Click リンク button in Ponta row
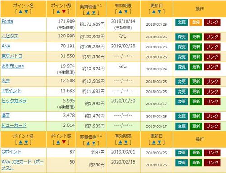Screen dimensions: 226x173 (x=212, y=22)
